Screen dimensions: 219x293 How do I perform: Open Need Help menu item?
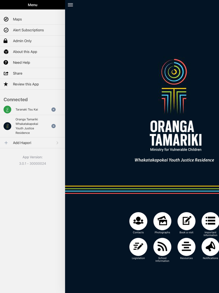pyautogui.click(x=32, y=63)
